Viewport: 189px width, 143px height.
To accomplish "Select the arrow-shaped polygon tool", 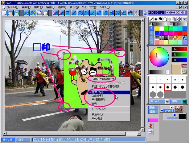I will 86,13.
